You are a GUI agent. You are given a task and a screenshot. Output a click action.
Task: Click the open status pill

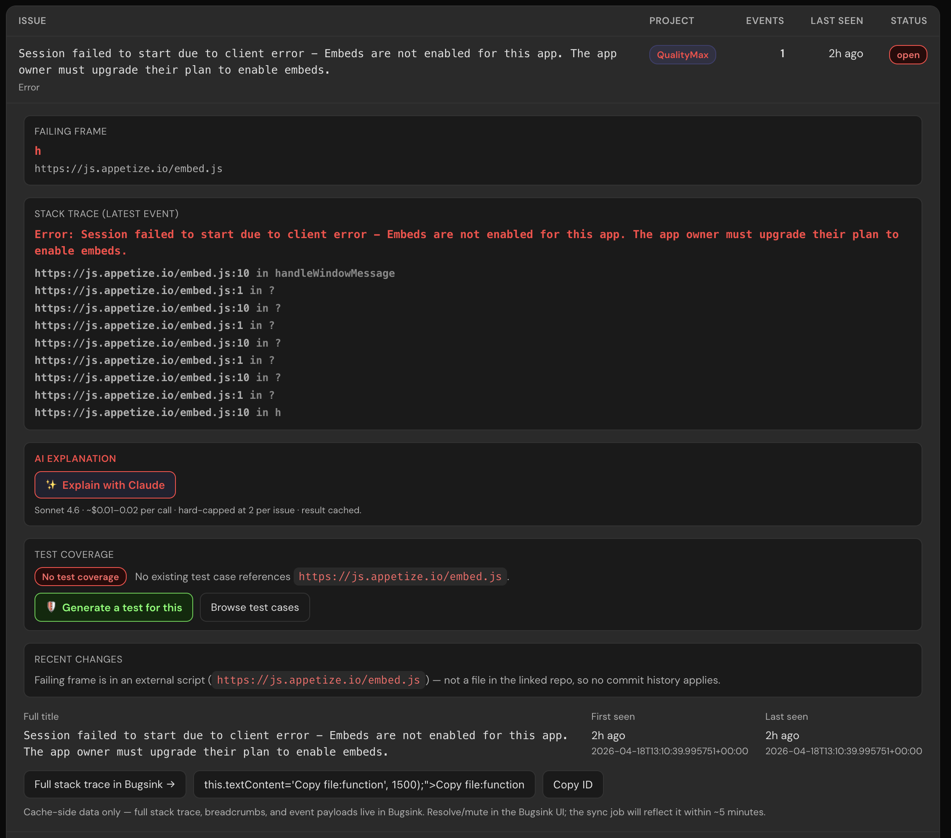tap(908, 54)
